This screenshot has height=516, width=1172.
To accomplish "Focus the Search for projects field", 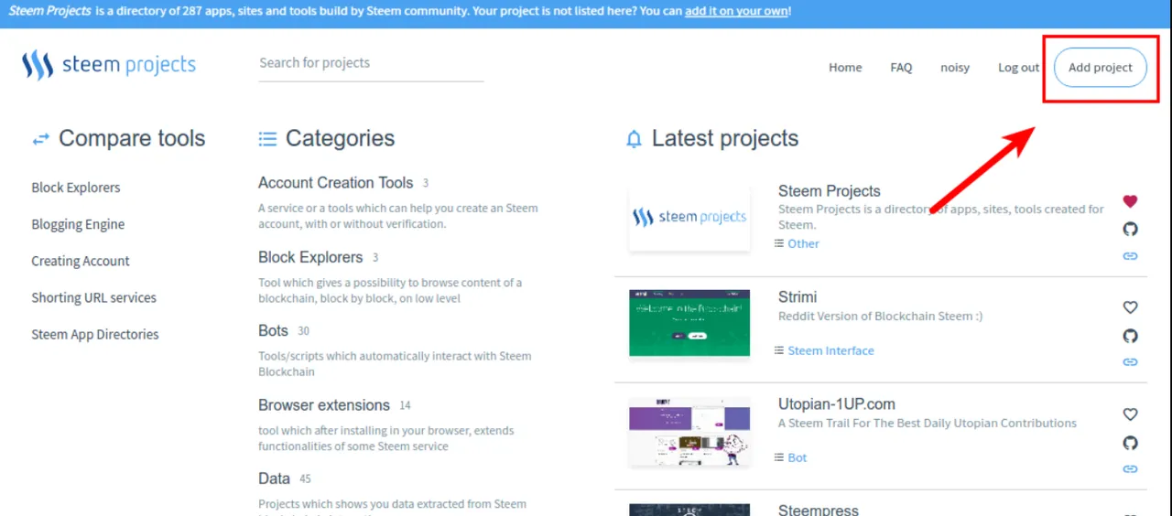I will point(371,63).
